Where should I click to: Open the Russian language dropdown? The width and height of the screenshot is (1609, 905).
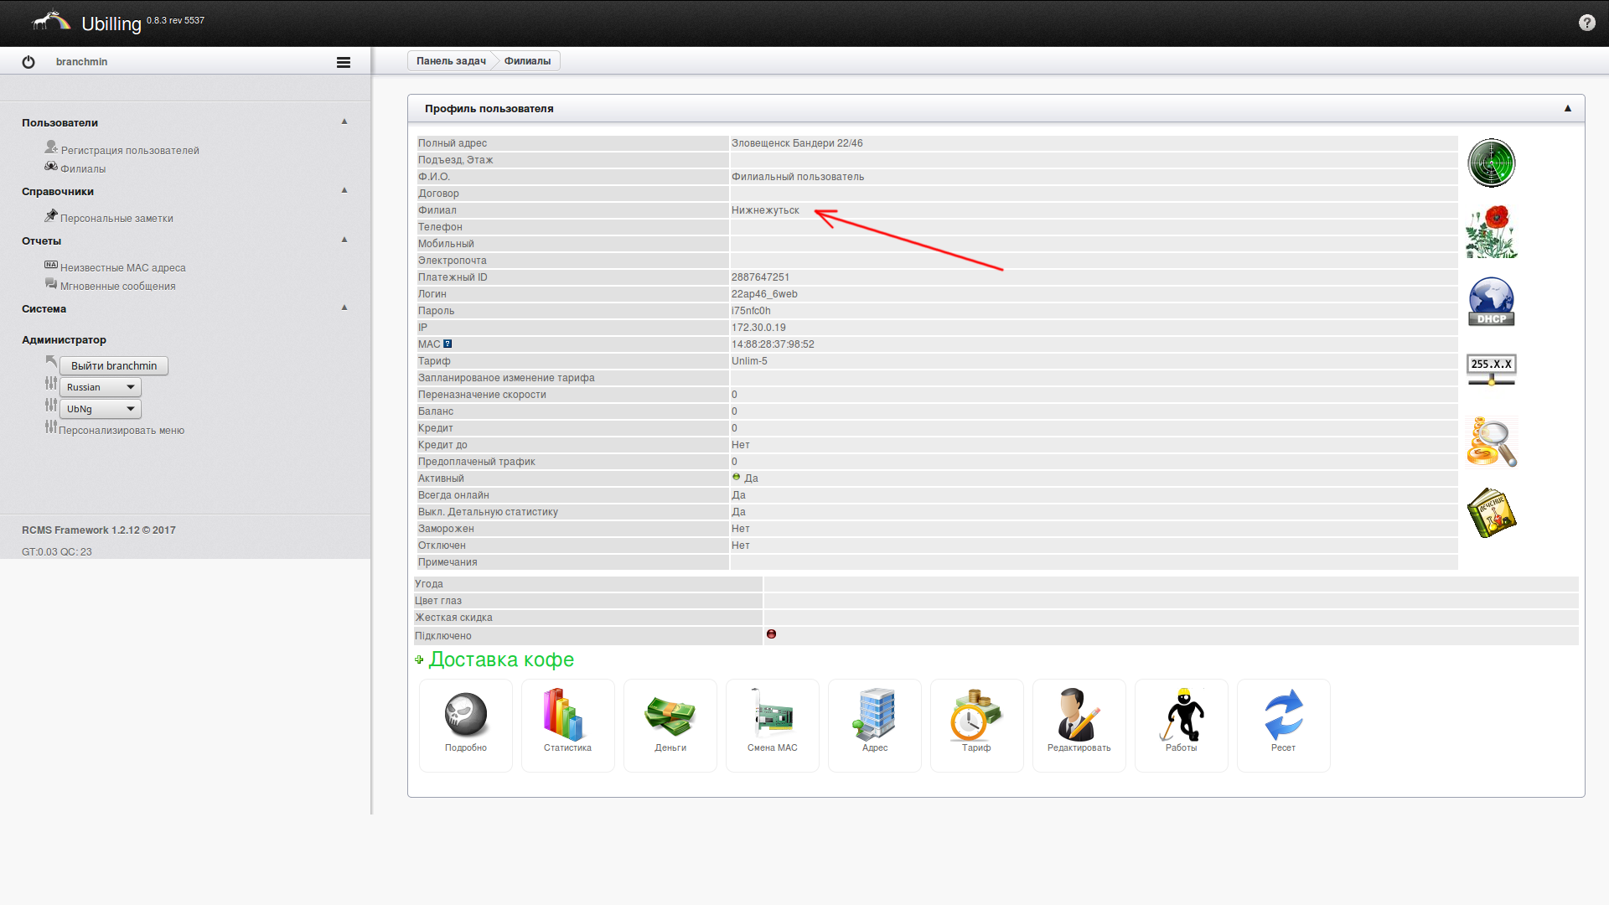click(100, 387)
